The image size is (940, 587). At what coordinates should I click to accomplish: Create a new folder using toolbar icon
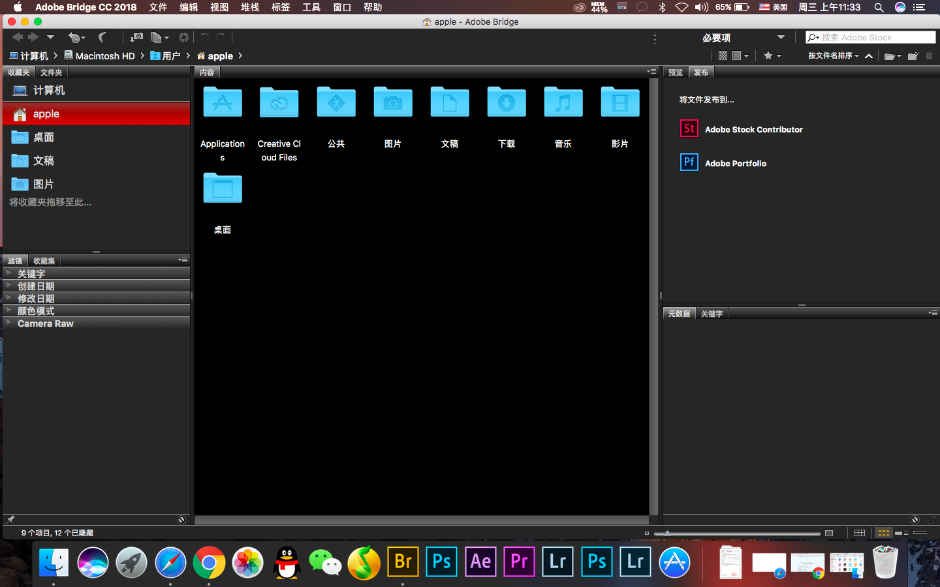point(913,56)
